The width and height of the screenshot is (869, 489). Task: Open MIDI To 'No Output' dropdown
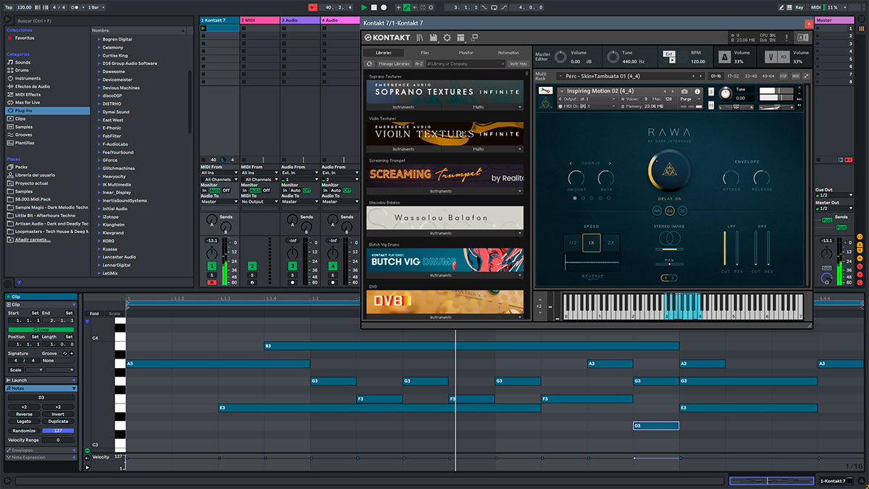click(260, 201)
